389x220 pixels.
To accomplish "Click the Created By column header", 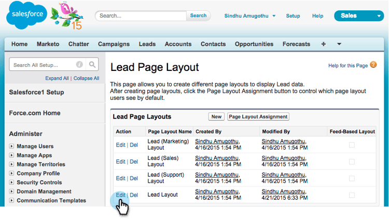I will tap(209, 131).
